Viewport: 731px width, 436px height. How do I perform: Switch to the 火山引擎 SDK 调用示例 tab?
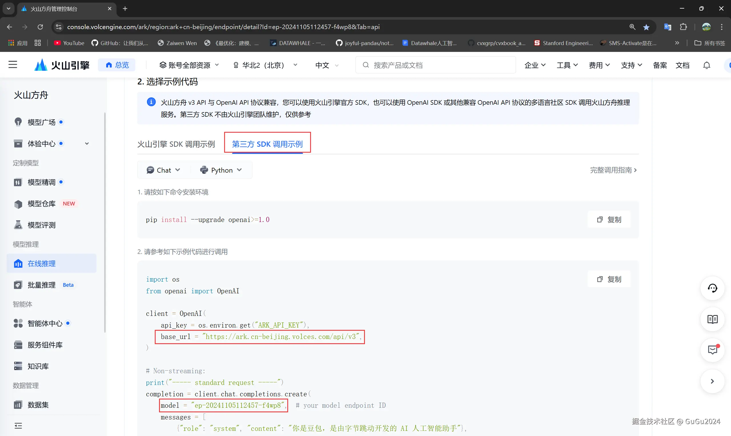(x=176, y=144)
